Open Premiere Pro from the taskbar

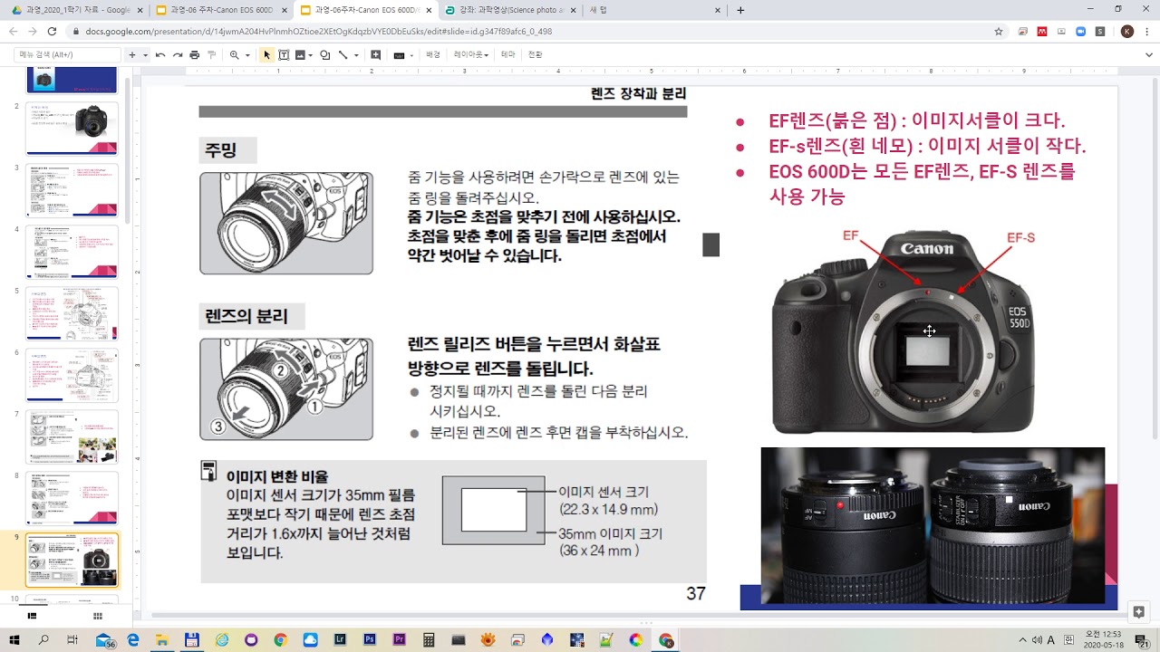399,639
